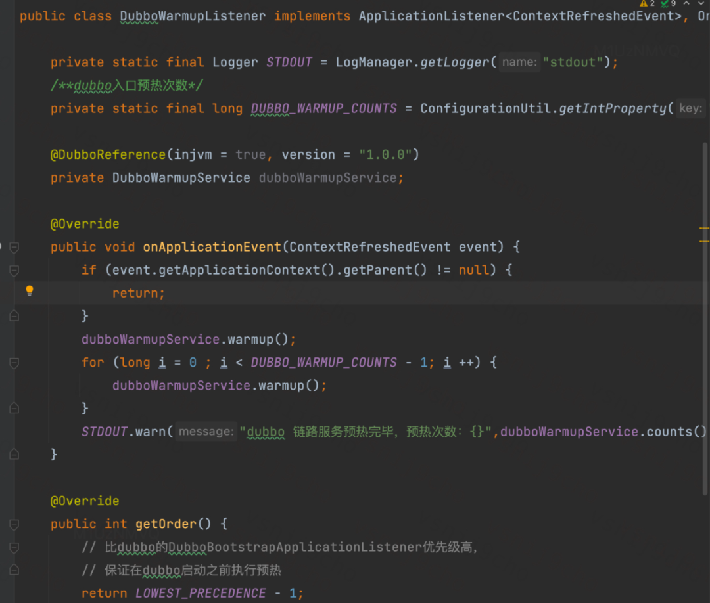Screen dimensions: 710x603
Task: Click the 'key:' parameter inlay hint
Action: [690, 108]
